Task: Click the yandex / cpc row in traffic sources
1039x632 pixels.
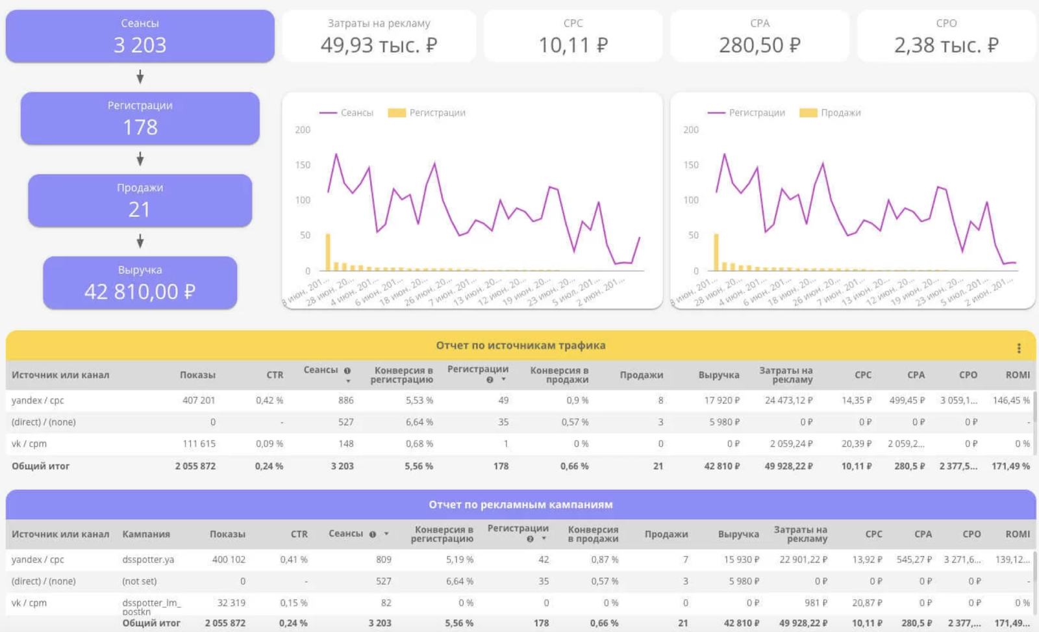Action: 38,401
